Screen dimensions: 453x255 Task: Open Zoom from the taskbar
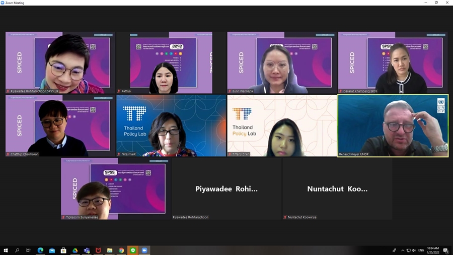144,250
